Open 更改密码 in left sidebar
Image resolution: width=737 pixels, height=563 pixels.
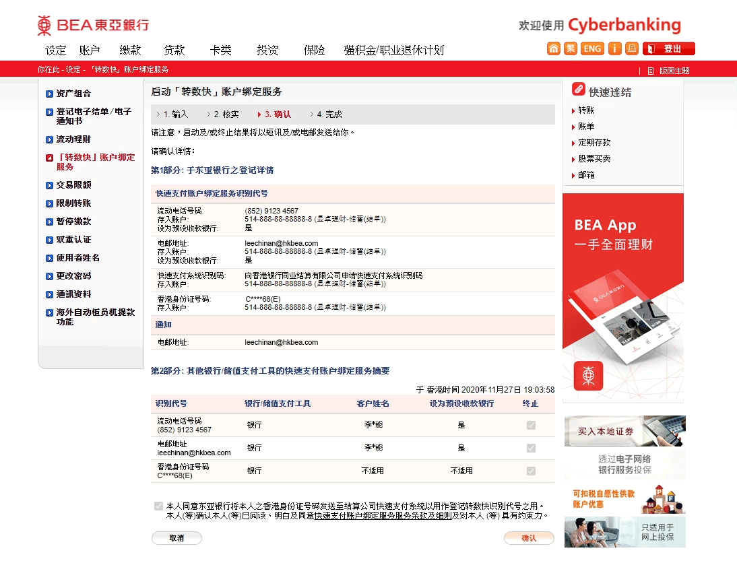pos(73,276)
